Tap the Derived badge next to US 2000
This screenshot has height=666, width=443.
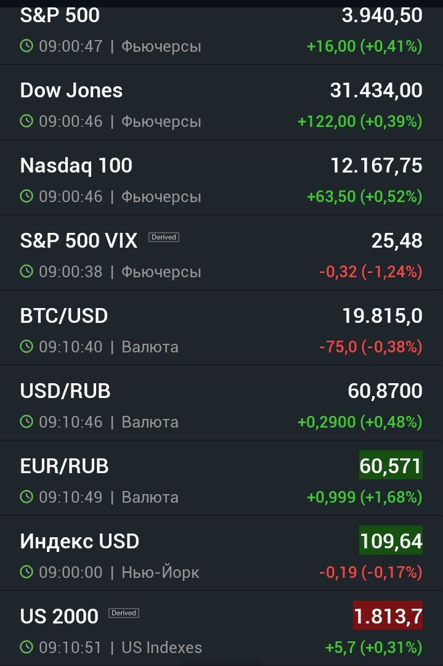124,613
